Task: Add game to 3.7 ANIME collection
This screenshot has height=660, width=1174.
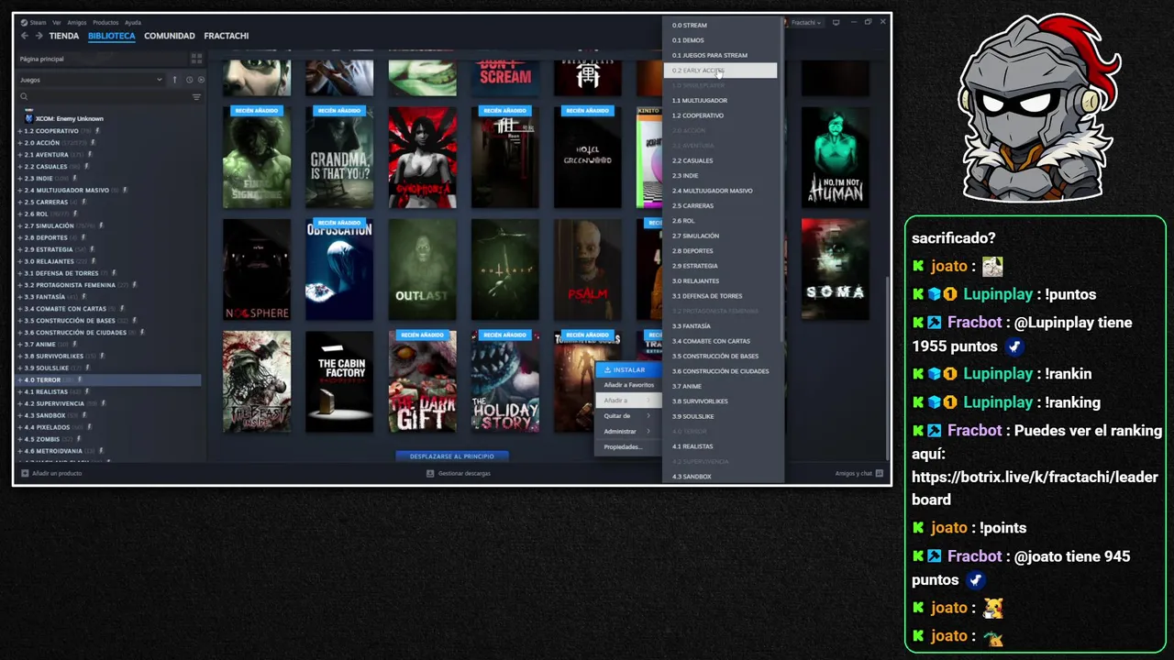Action: (x=720, y=386)
